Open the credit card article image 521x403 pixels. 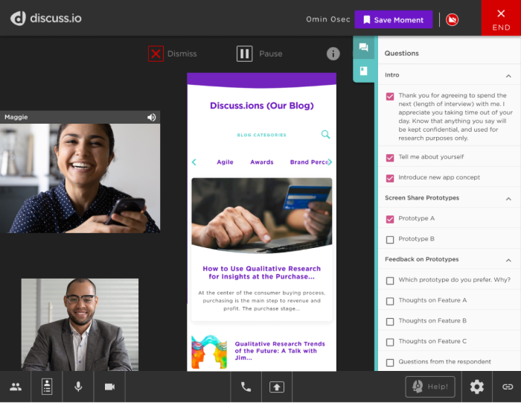262,216
